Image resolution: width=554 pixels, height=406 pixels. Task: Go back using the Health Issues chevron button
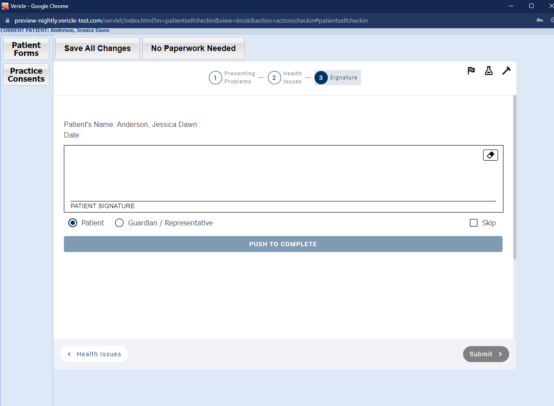(94, 354)
